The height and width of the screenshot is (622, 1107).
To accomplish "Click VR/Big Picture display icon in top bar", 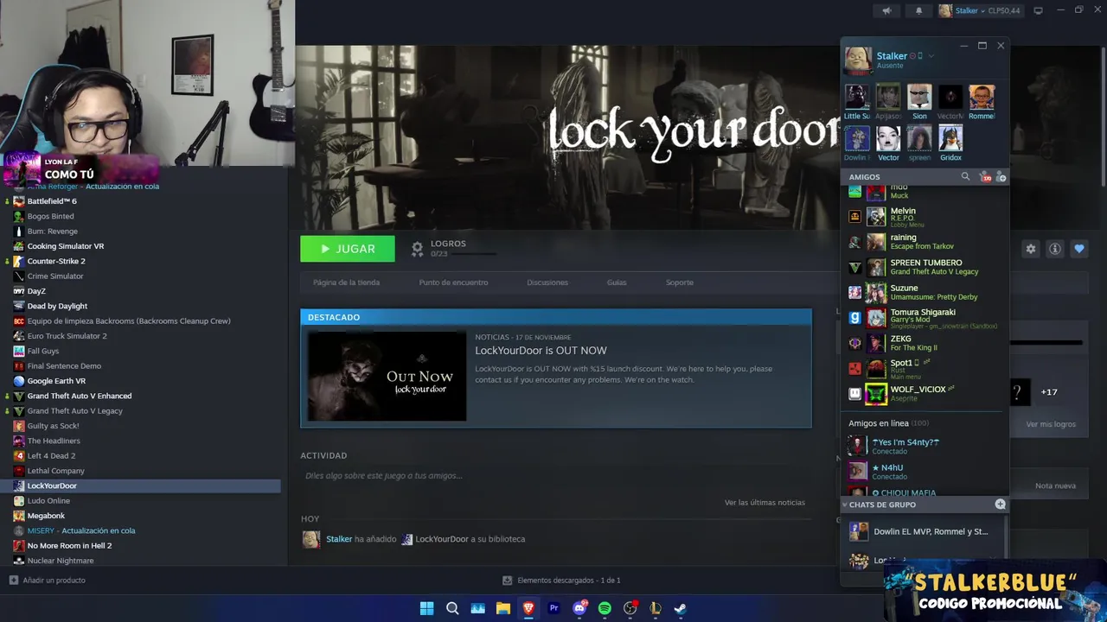I will (1039, 10).
